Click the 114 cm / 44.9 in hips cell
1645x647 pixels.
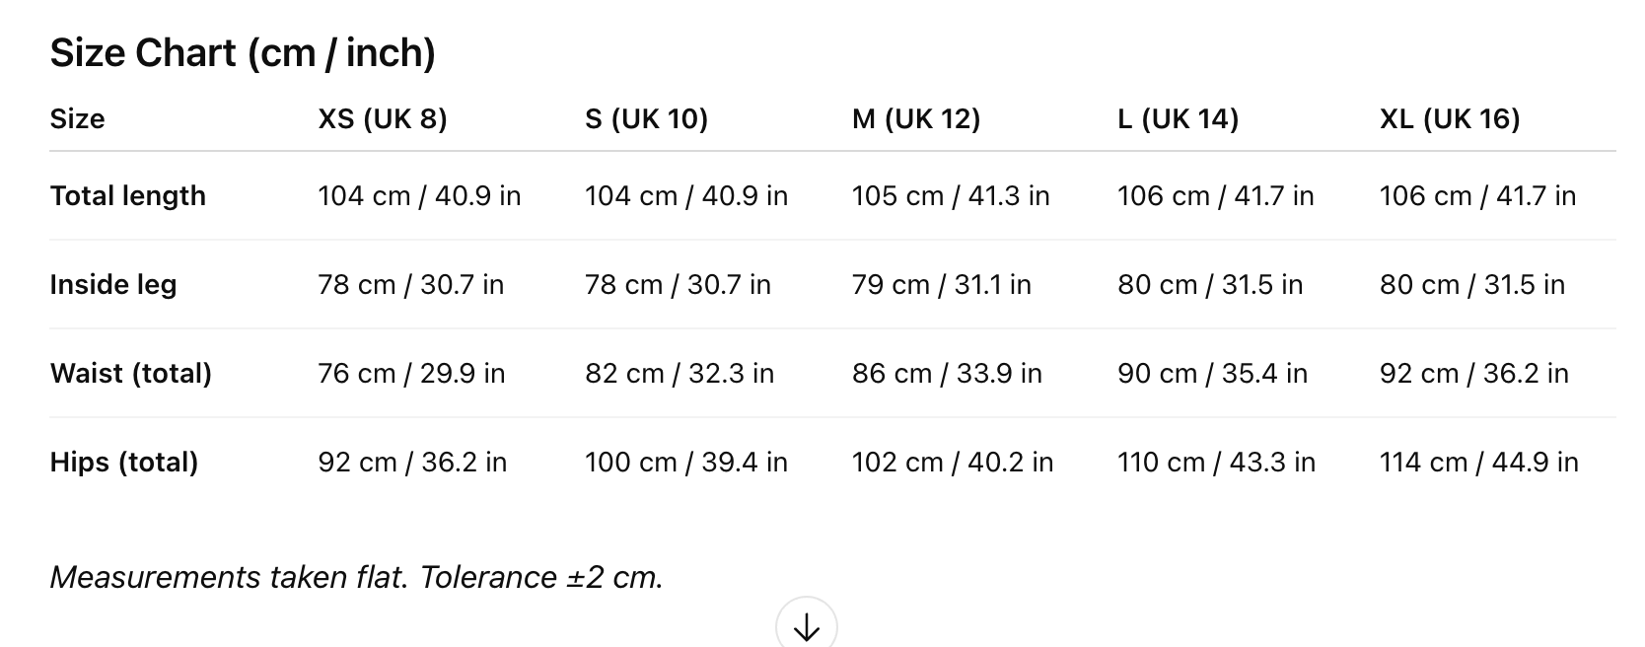tap(1478, 463)
